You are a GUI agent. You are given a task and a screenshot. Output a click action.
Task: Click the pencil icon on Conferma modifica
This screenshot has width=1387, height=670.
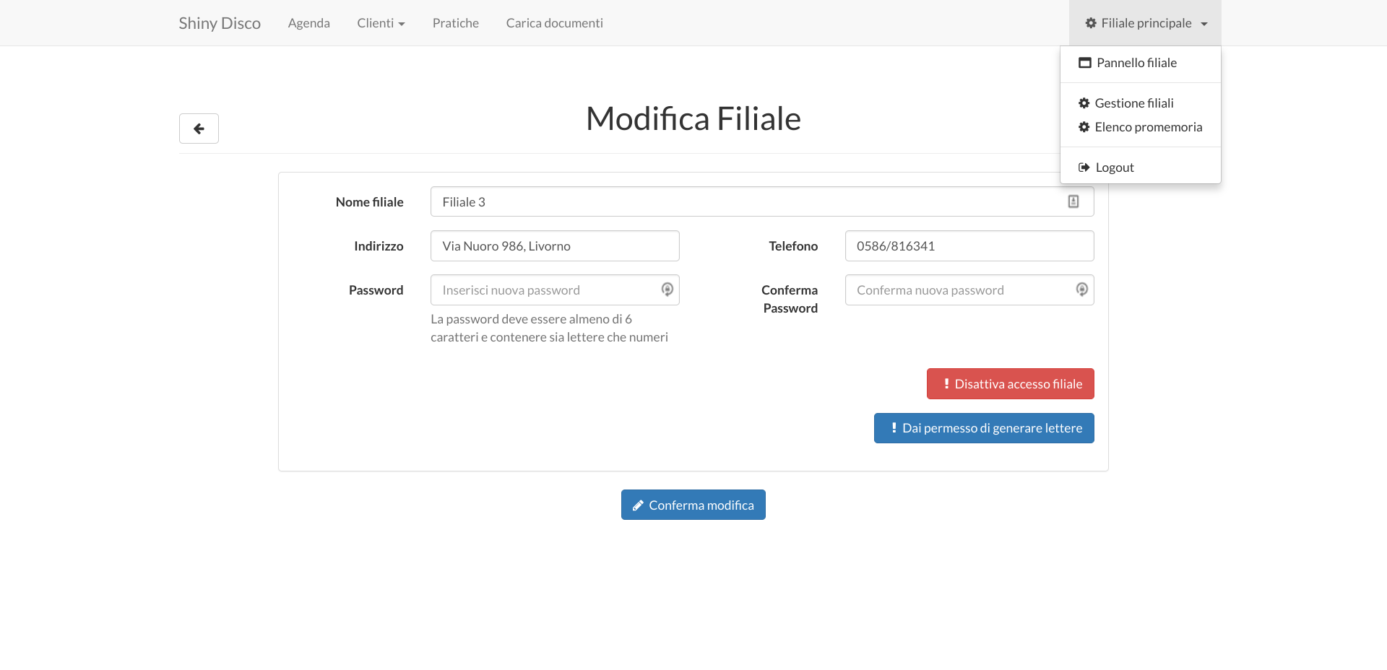click(638, 505)
